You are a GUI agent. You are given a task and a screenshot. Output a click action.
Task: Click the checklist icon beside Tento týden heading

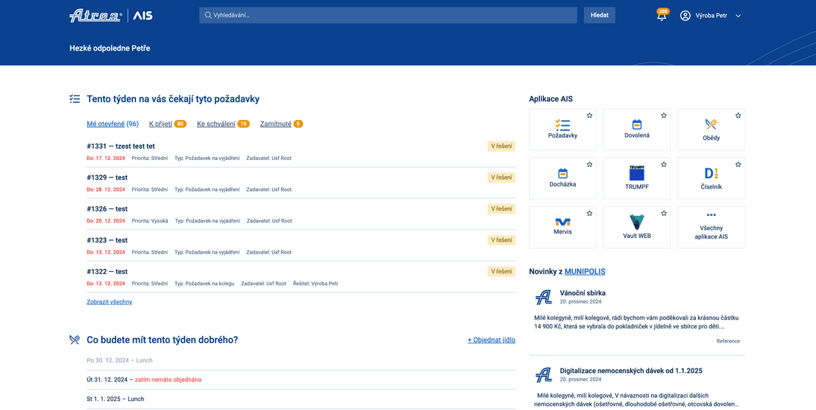[74, 99]
